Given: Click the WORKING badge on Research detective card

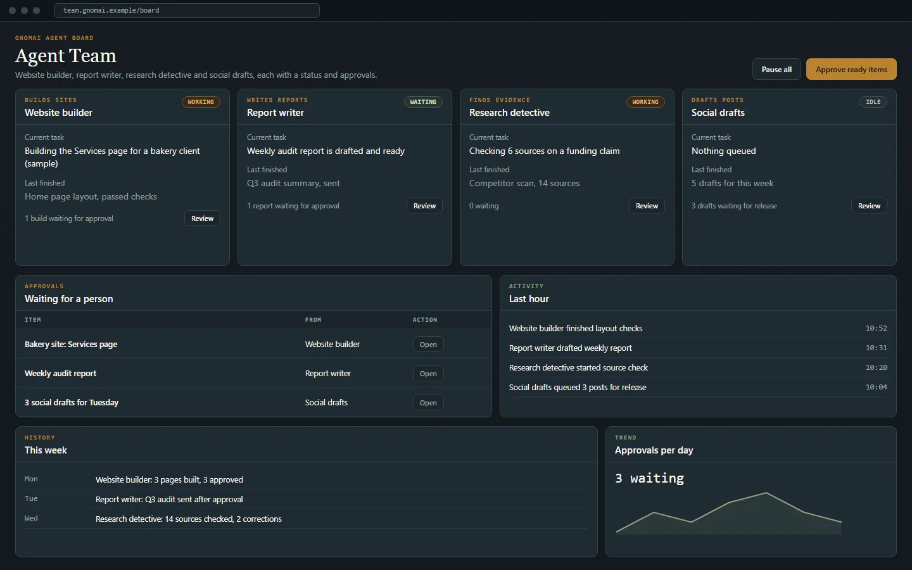Looking at the screenshot, I should pyautogui.click(x=645, y=102).
